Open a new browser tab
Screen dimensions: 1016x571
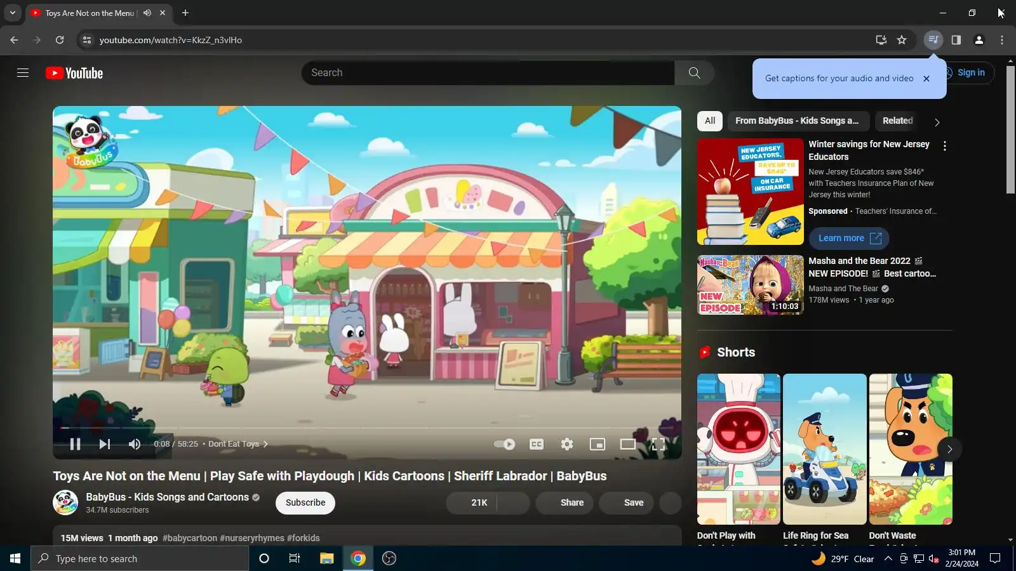click(x=185, y=13)
